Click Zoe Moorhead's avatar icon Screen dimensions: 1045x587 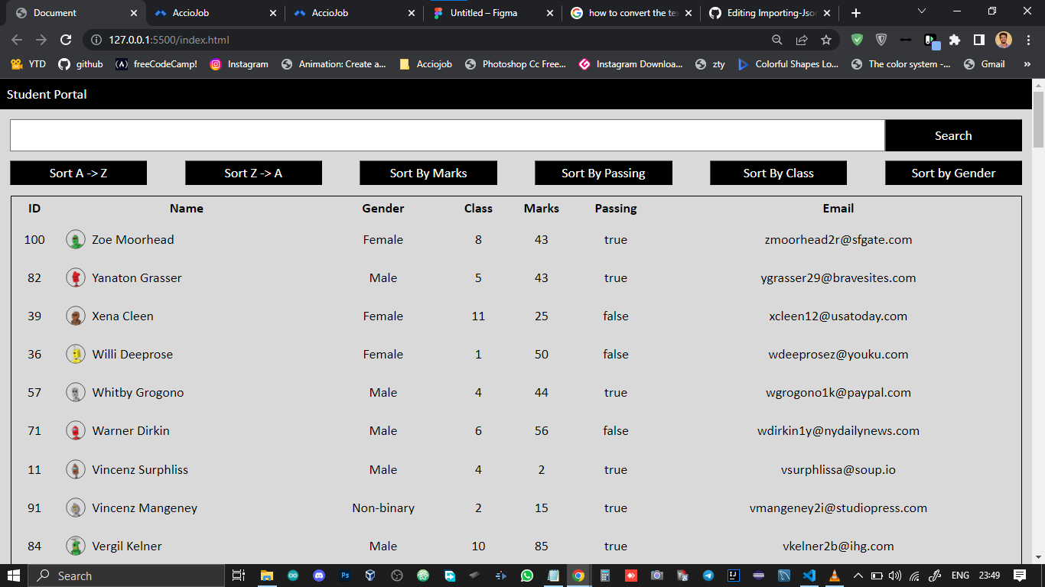[x=76, y=239]
